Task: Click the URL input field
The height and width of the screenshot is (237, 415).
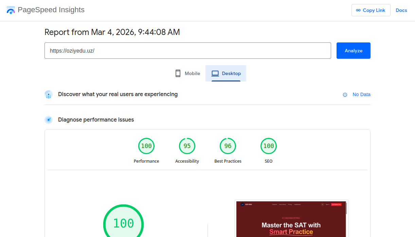Action: click(x=187, y=51)
